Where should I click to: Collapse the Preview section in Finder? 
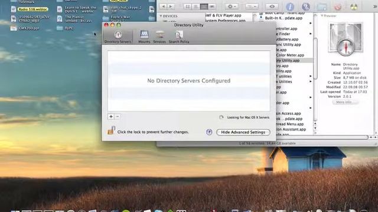click(x=321, y=16)
